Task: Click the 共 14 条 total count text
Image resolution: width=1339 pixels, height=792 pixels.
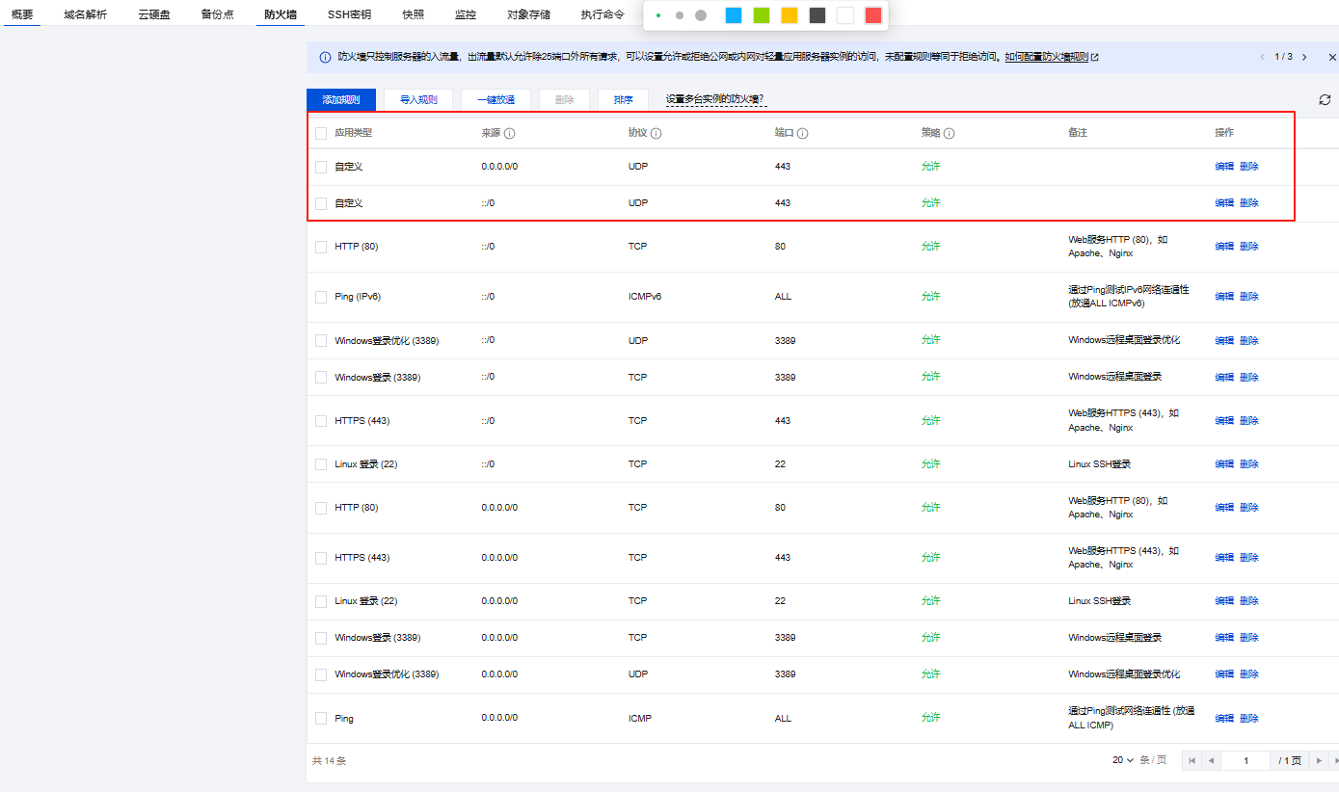Action: (329, 761)
